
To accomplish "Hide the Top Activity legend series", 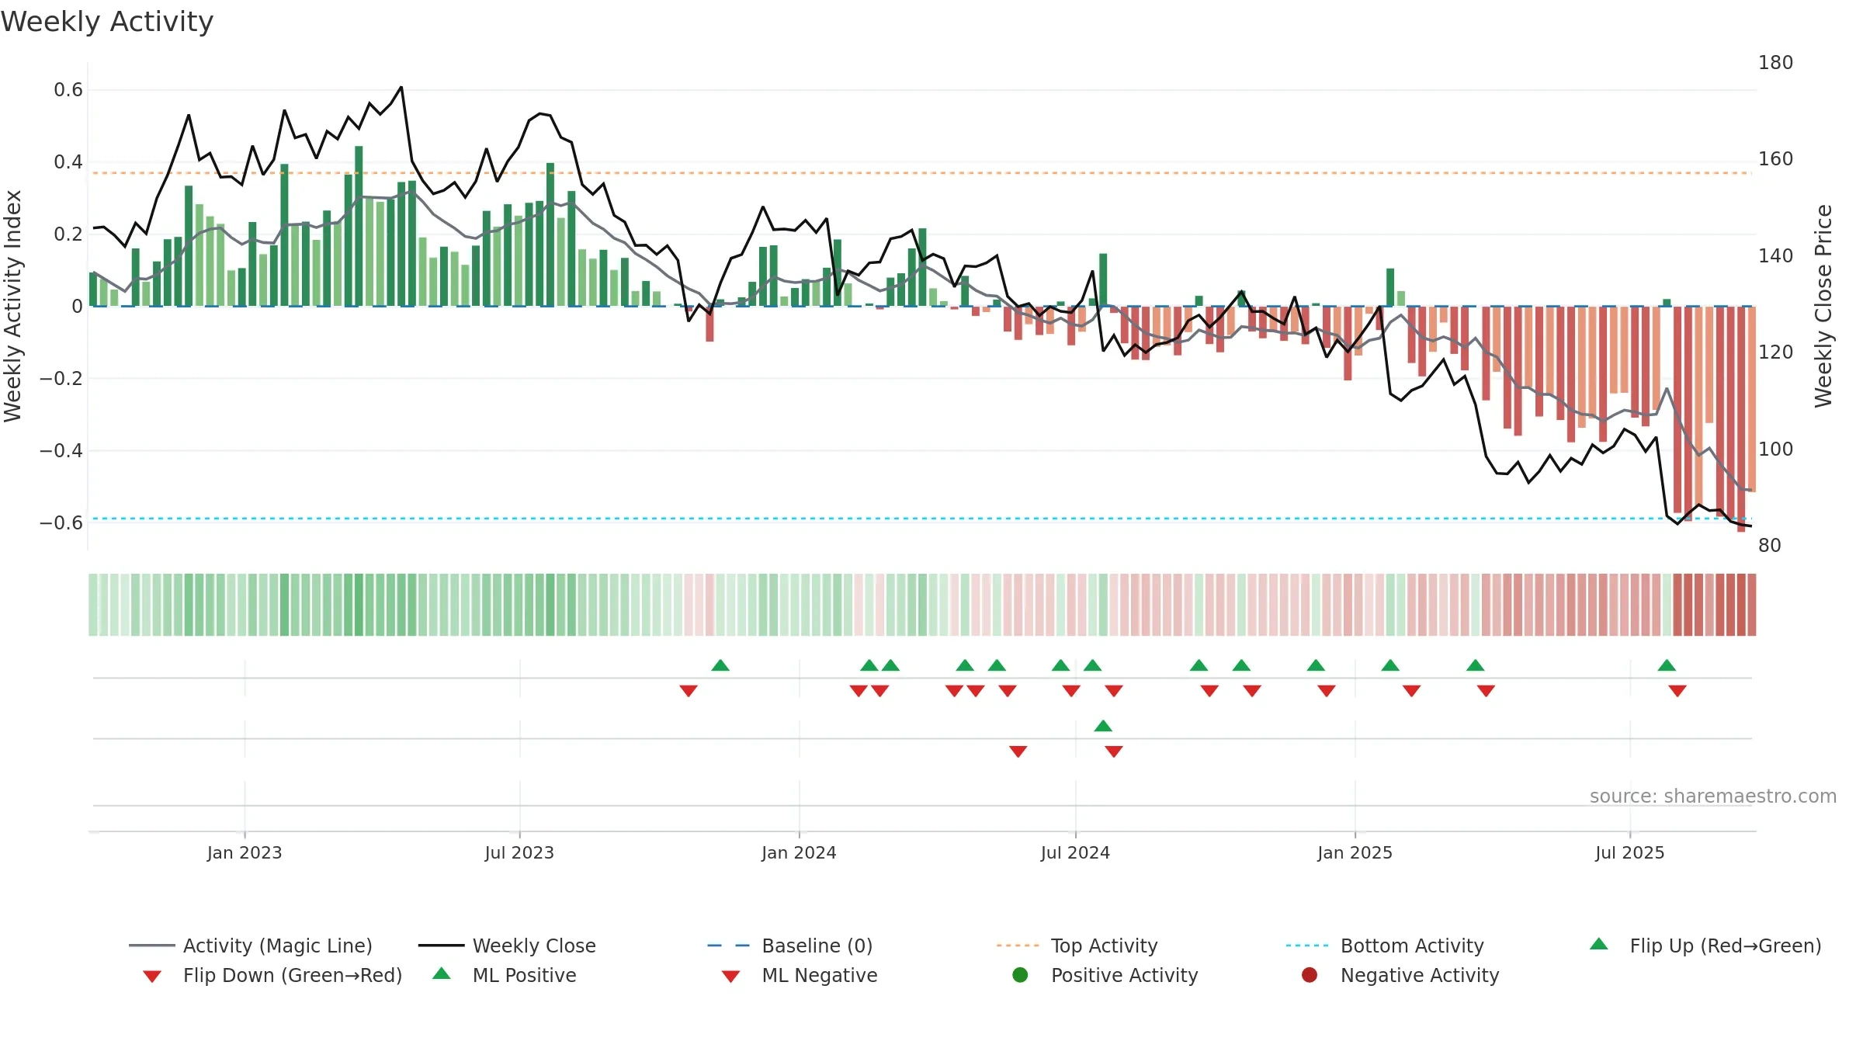I will click(x=1077, y=946).
